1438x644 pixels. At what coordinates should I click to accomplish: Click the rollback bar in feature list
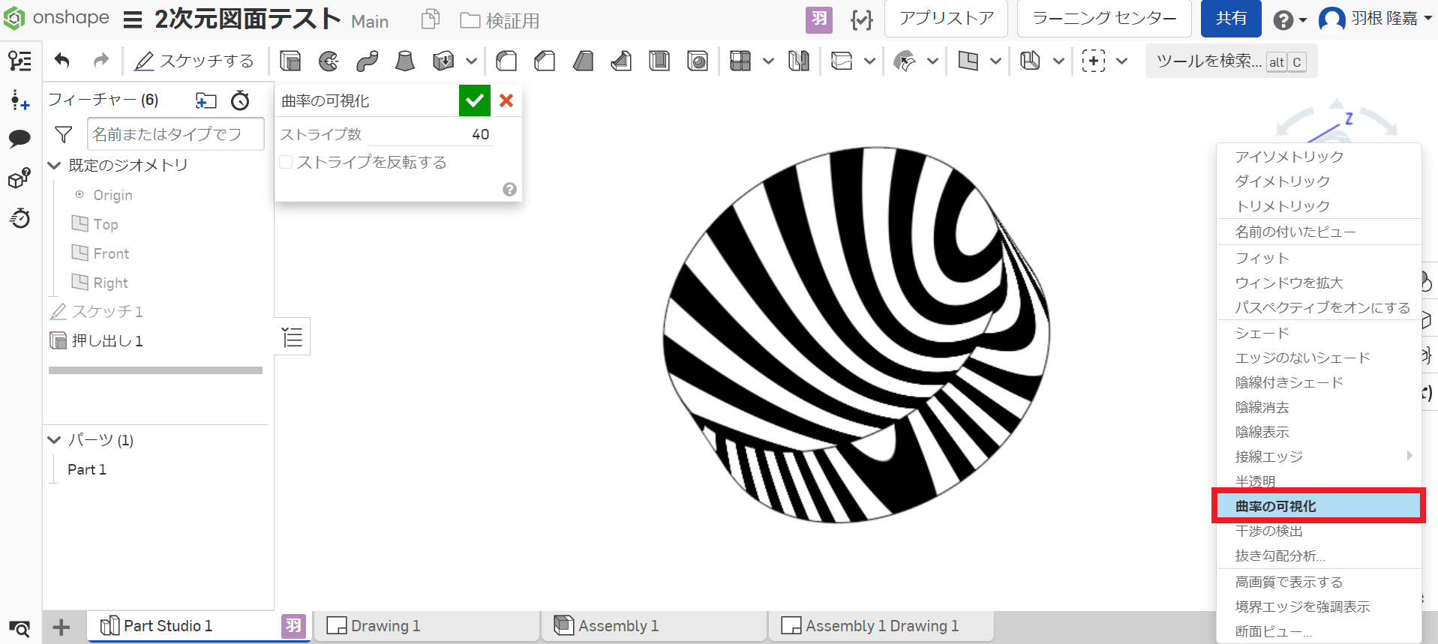coord(155,370)
